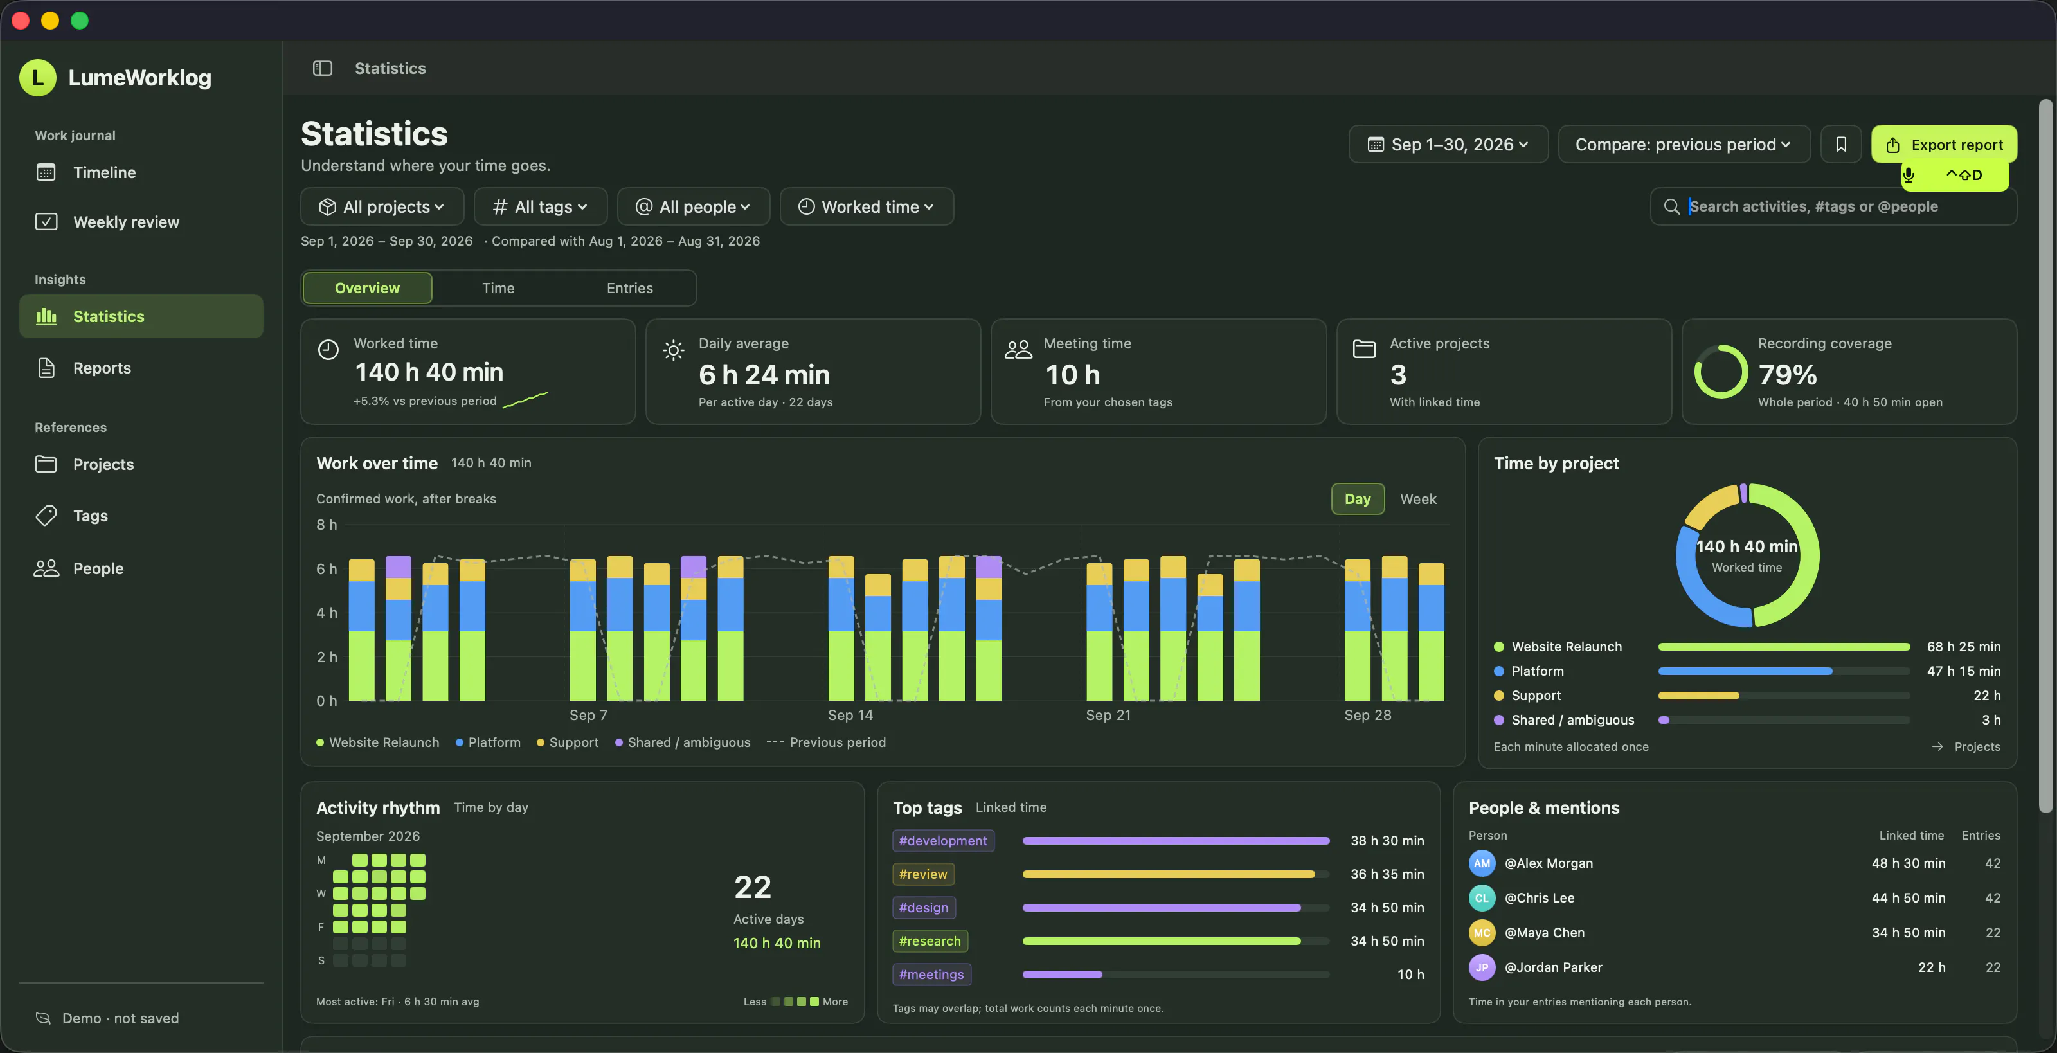Select the Overview tab

(x=367, y=288)
